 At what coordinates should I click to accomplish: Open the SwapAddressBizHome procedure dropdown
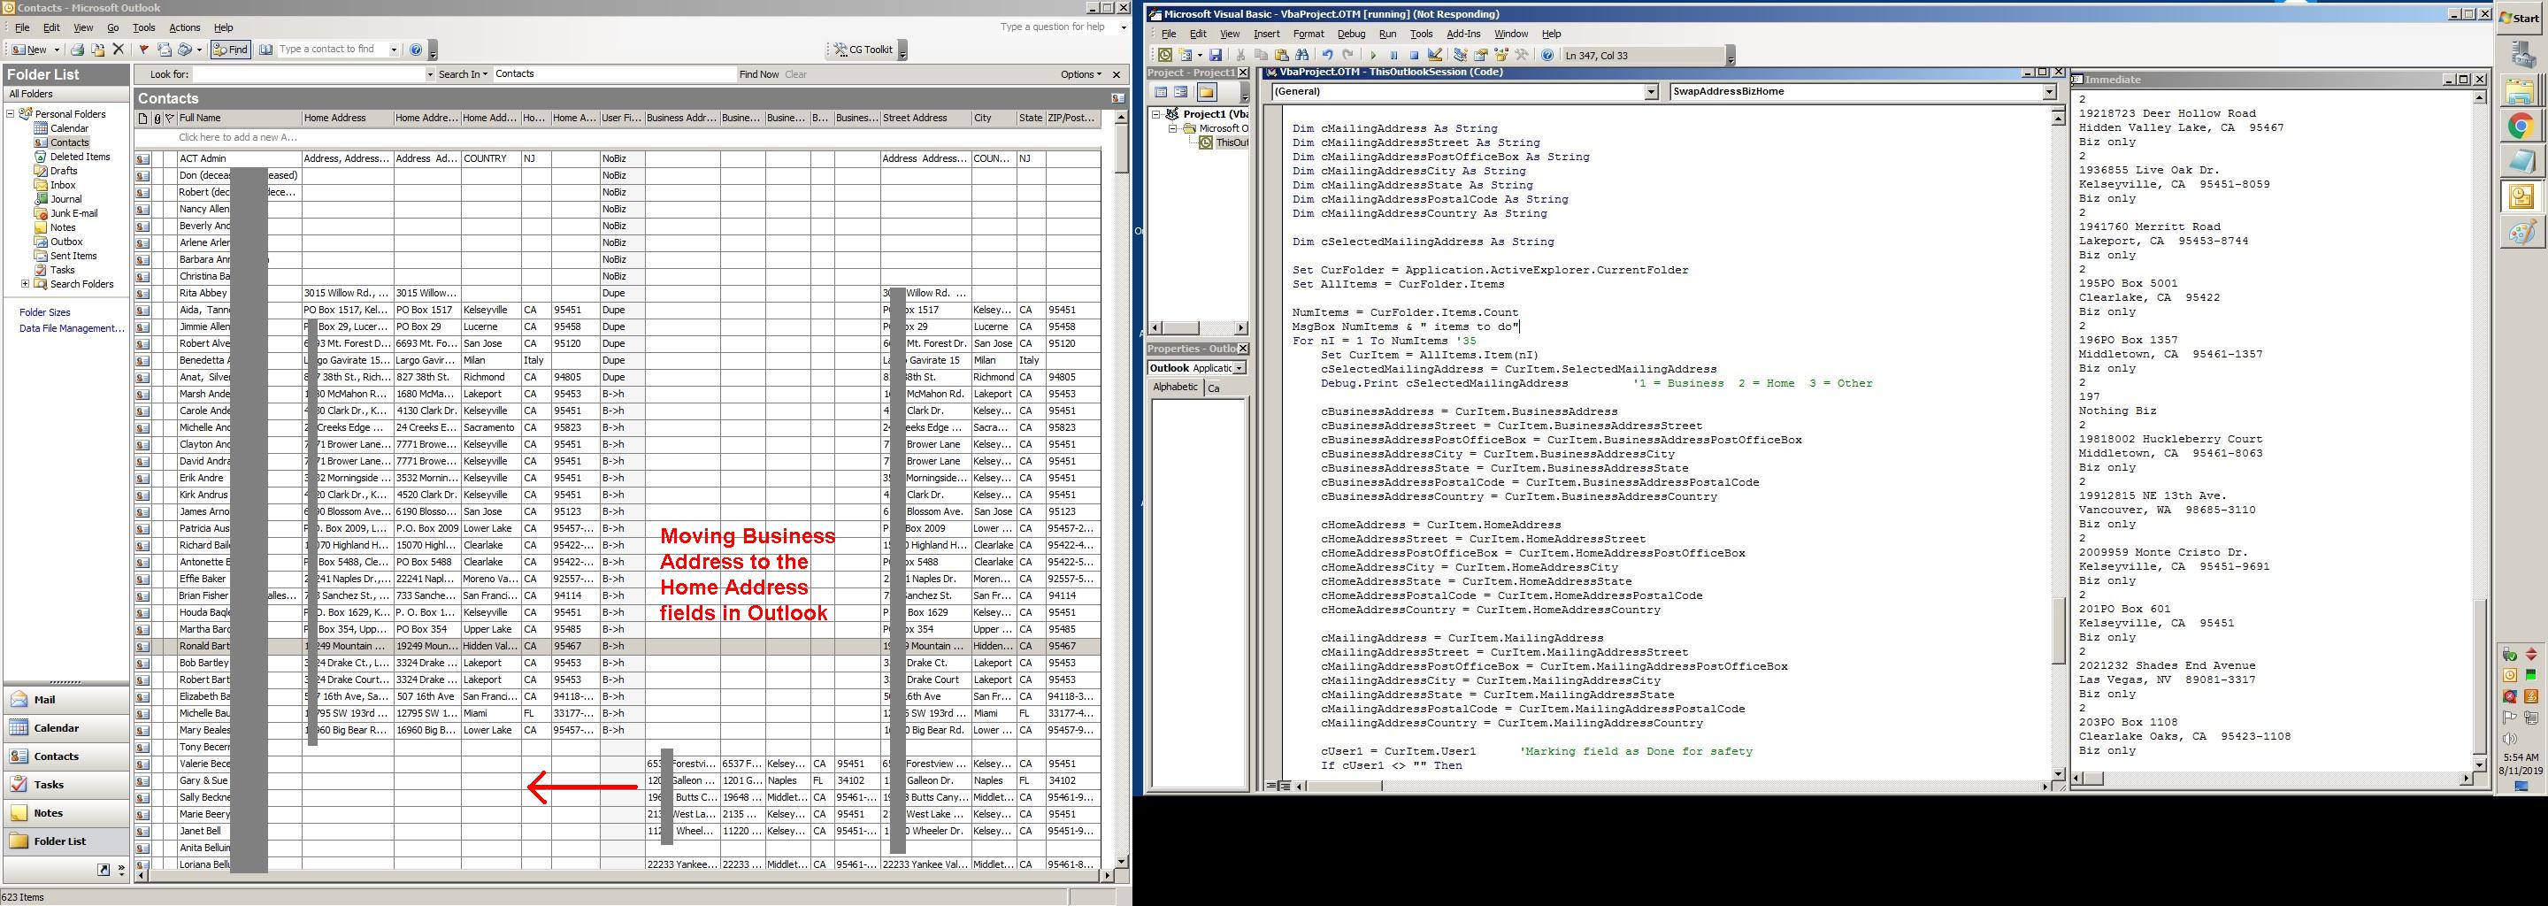[2048, 92]
